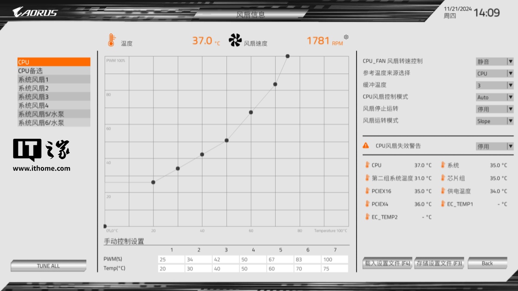Click the CPU fan failure warning triangle

tap(366, 146)
